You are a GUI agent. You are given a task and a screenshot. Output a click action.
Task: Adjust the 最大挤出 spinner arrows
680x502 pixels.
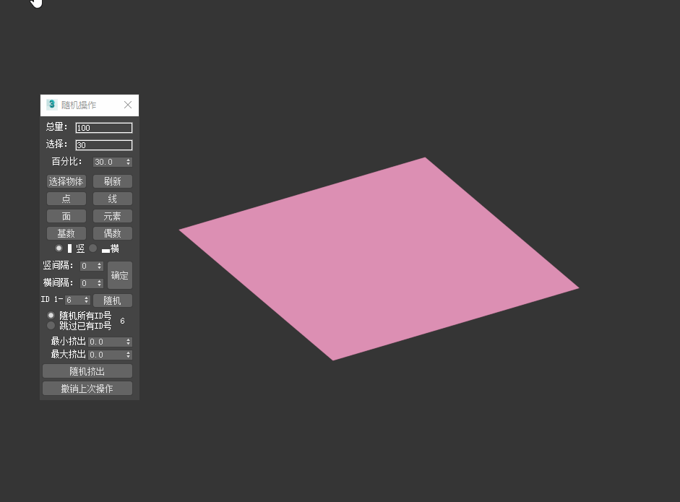pyautogui.click(x=129, y=355)
